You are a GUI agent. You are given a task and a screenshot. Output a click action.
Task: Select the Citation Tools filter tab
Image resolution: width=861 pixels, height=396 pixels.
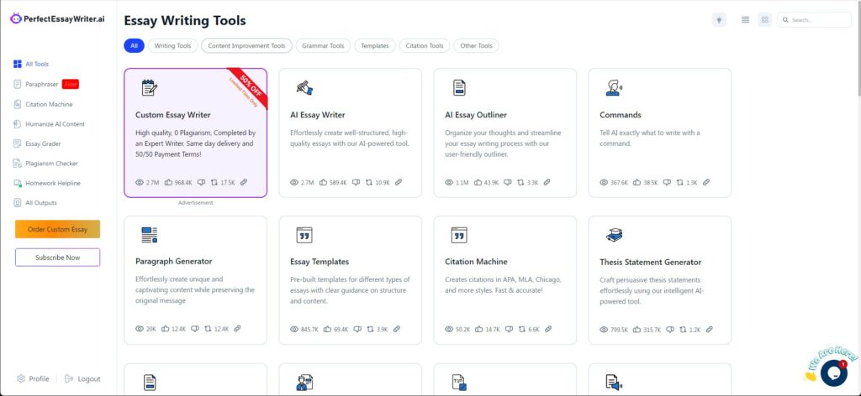click(425, 46)
